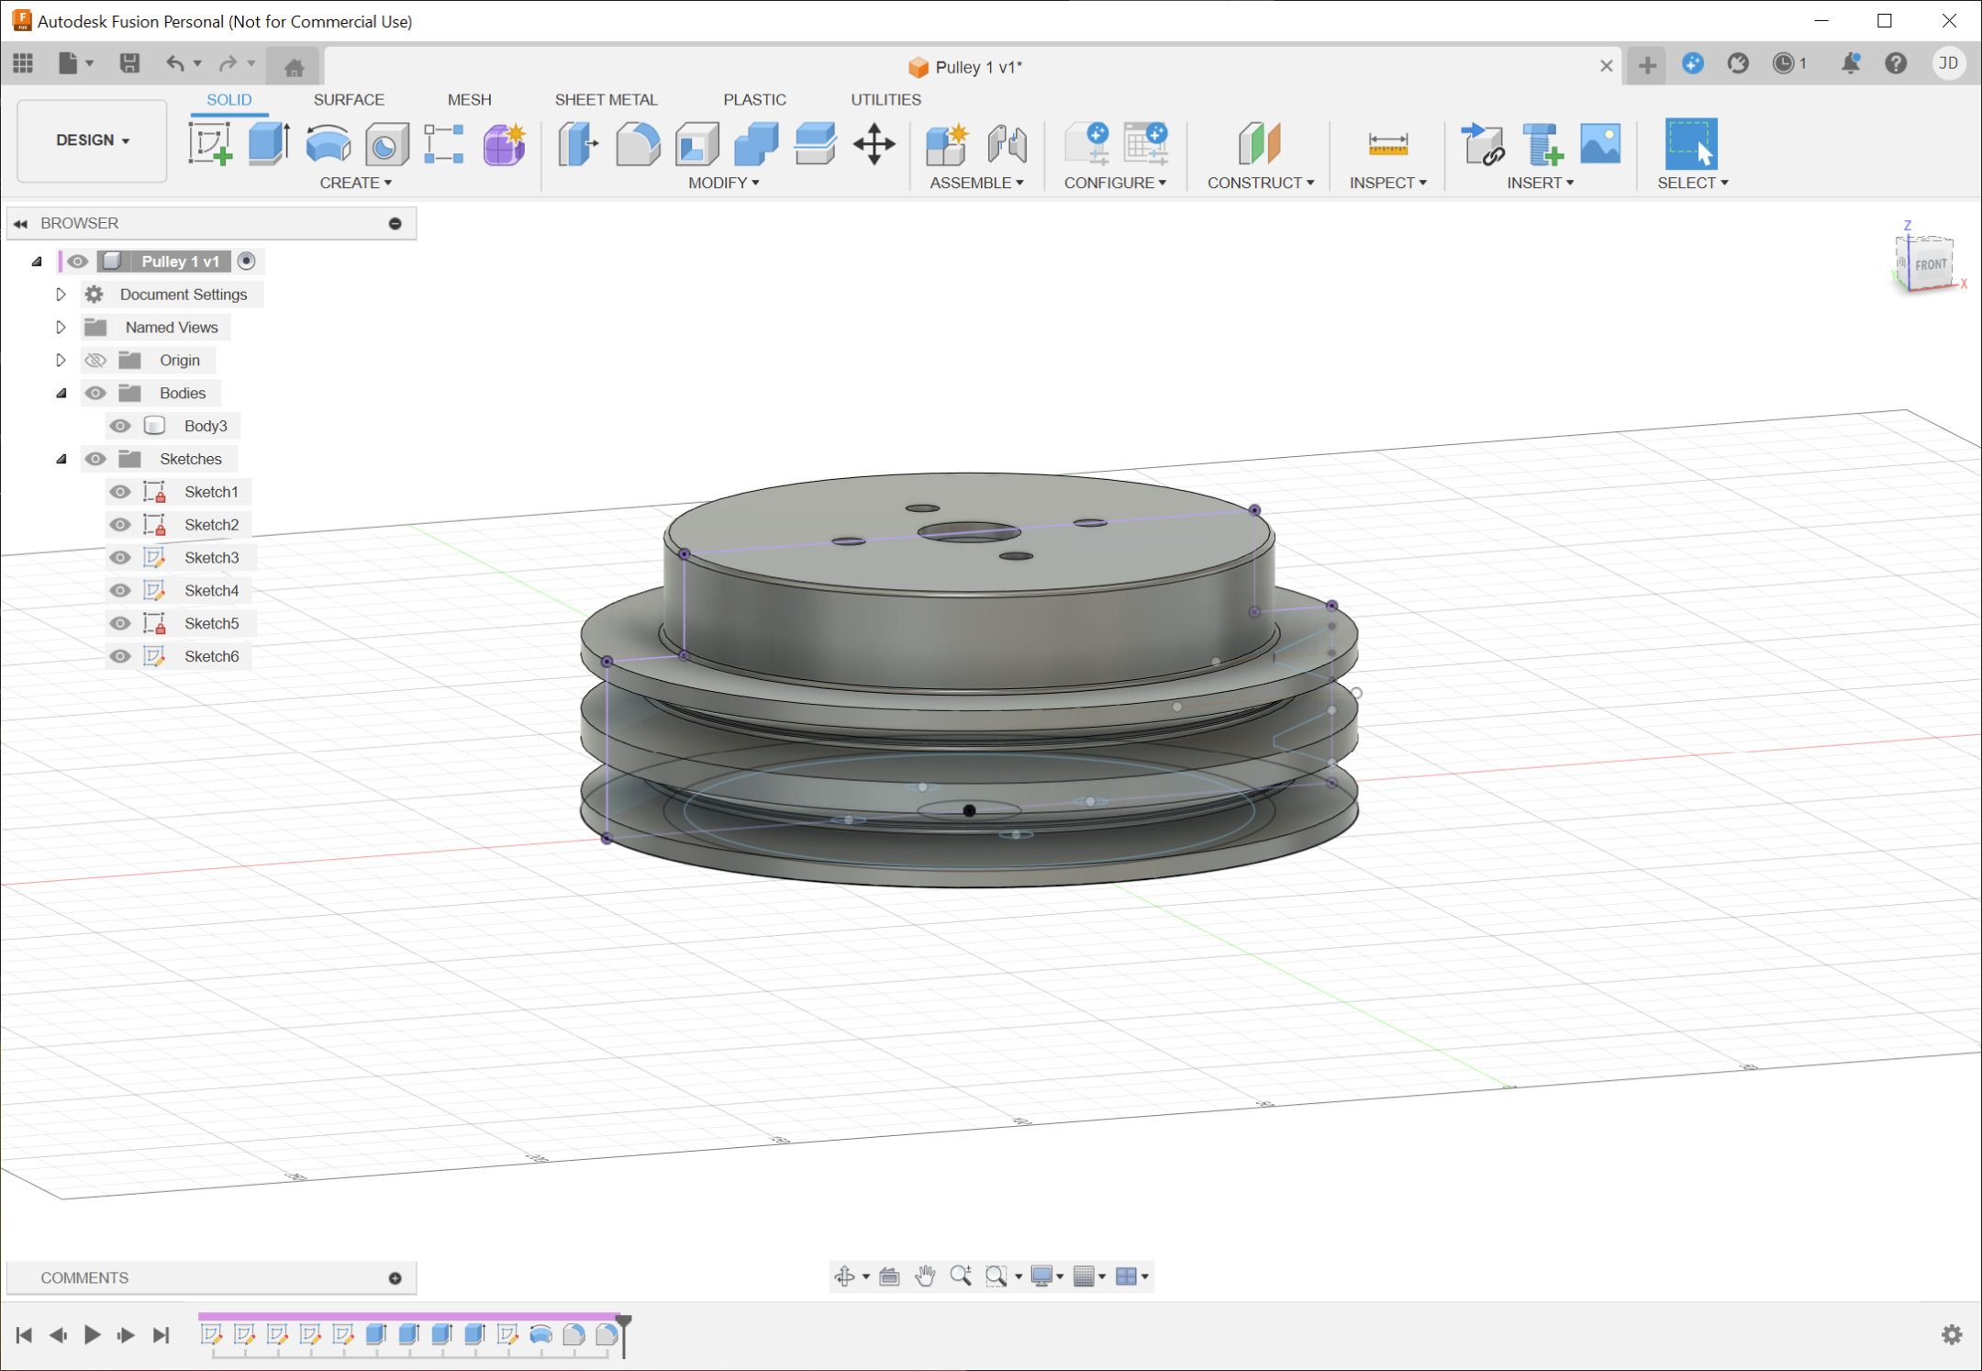Click the Undo arrow

click(174, 63)
